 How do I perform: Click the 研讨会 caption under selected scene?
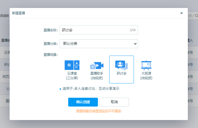[x=121, y=73]
